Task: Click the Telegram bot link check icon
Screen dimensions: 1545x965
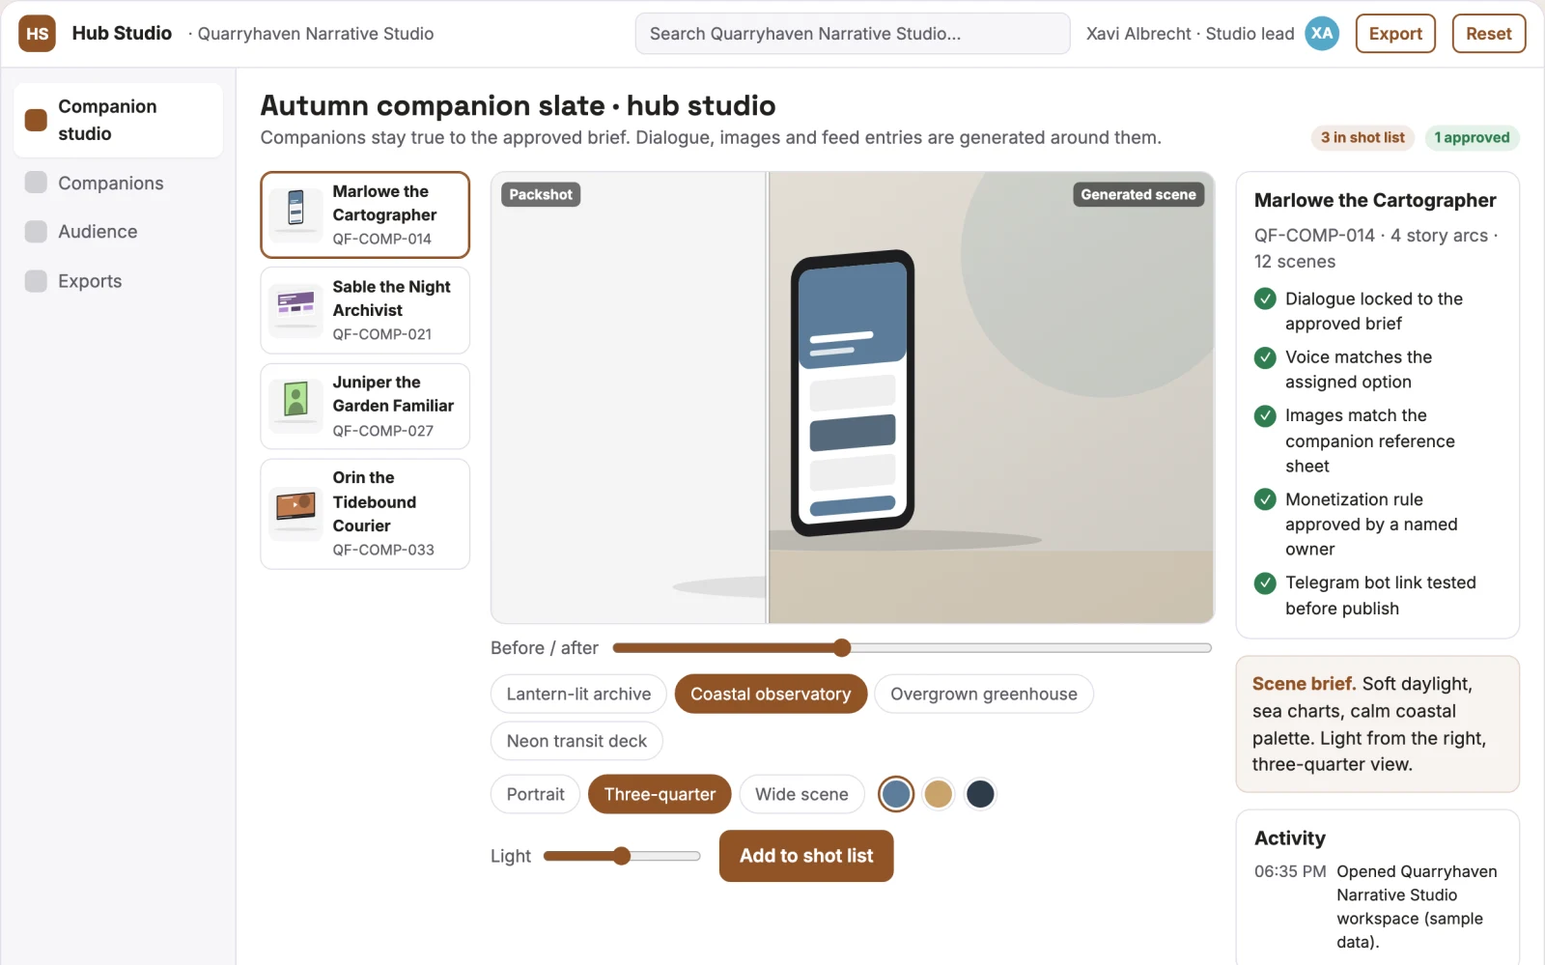Action: pyautogui.click(x=1265, y=583)
